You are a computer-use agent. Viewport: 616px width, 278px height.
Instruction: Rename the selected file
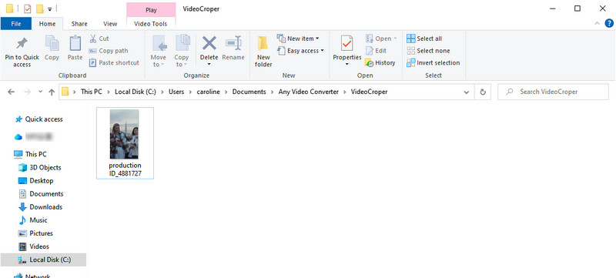click(233, 49)
